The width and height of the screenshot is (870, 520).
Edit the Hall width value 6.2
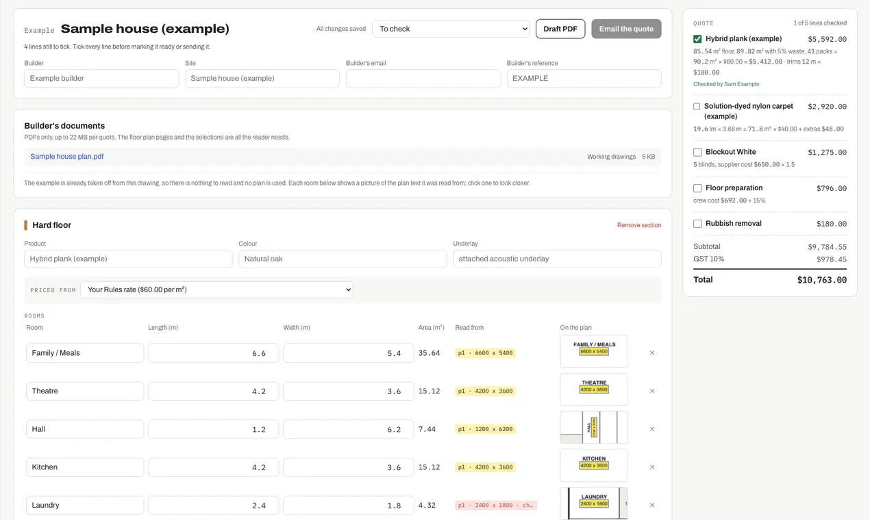click(349, 429)
